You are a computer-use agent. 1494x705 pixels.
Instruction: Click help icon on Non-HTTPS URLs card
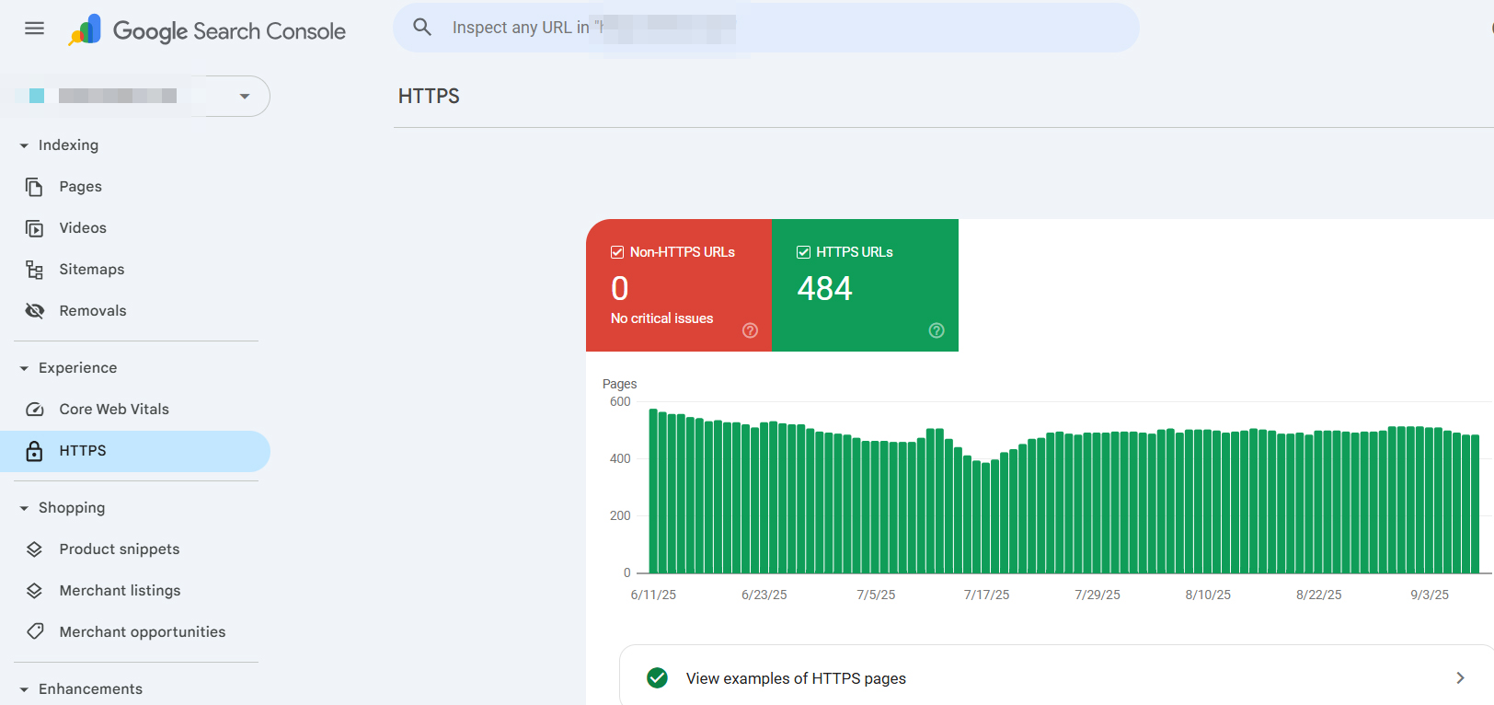(x=750, y=330)
